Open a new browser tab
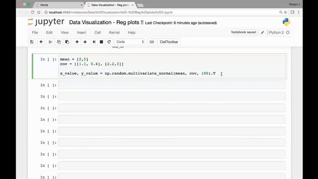Screen dimensions: 318x179 tap(140, 5)
